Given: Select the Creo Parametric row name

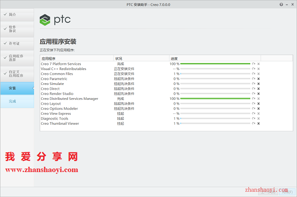Looking at the screenshot, I should 54,78.
